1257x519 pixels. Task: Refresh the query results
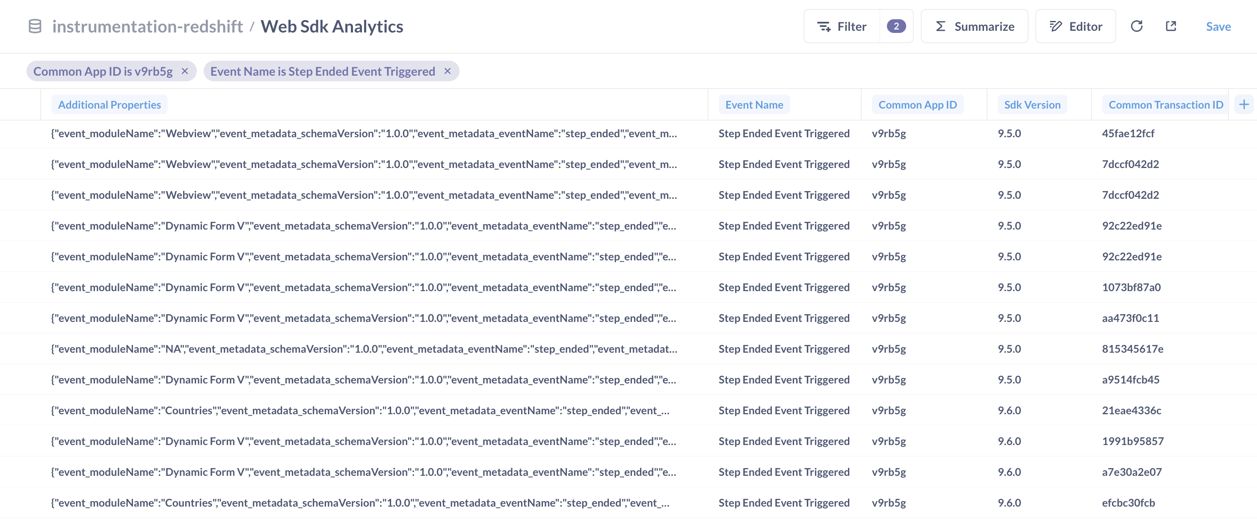[x=1136, y=26]
